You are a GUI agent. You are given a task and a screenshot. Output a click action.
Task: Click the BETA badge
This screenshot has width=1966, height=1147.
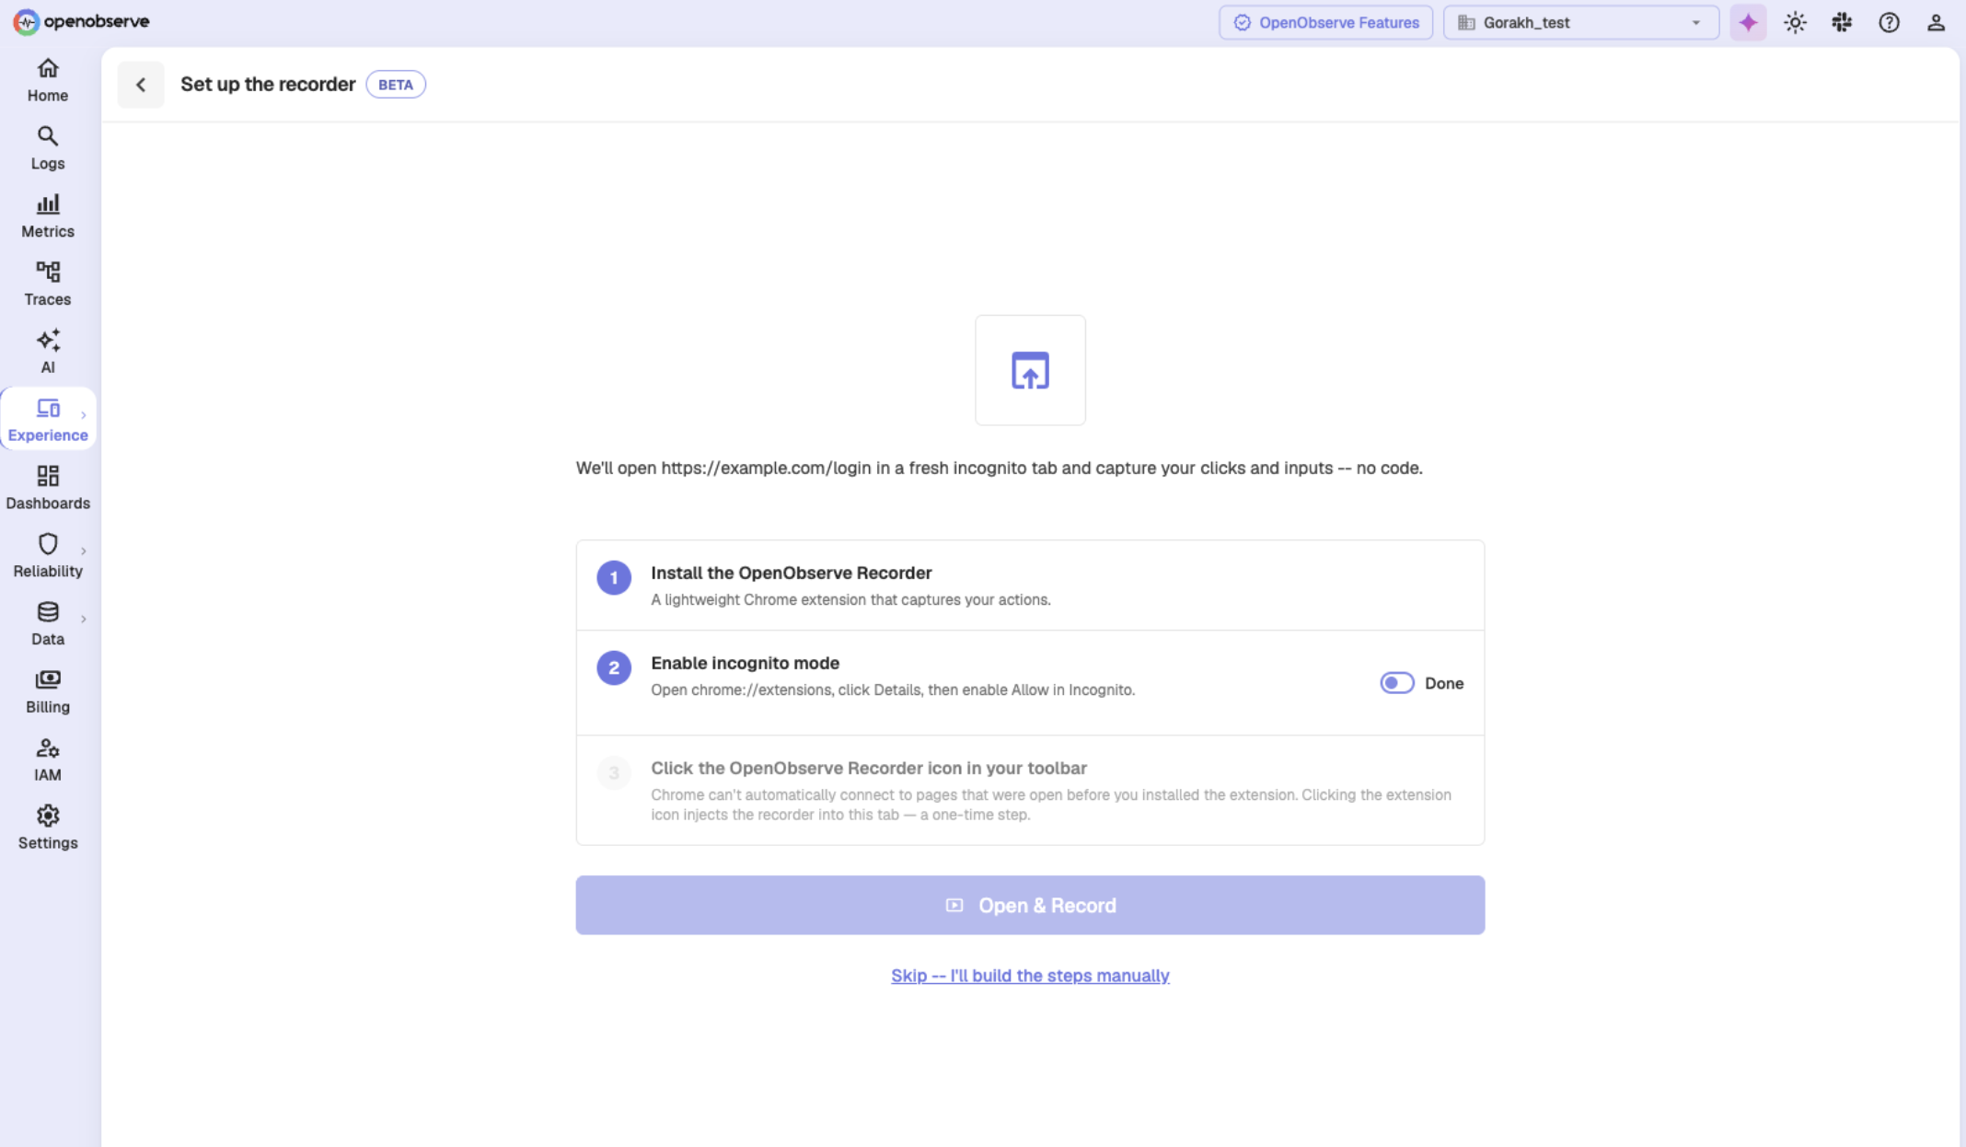point(396,85)
